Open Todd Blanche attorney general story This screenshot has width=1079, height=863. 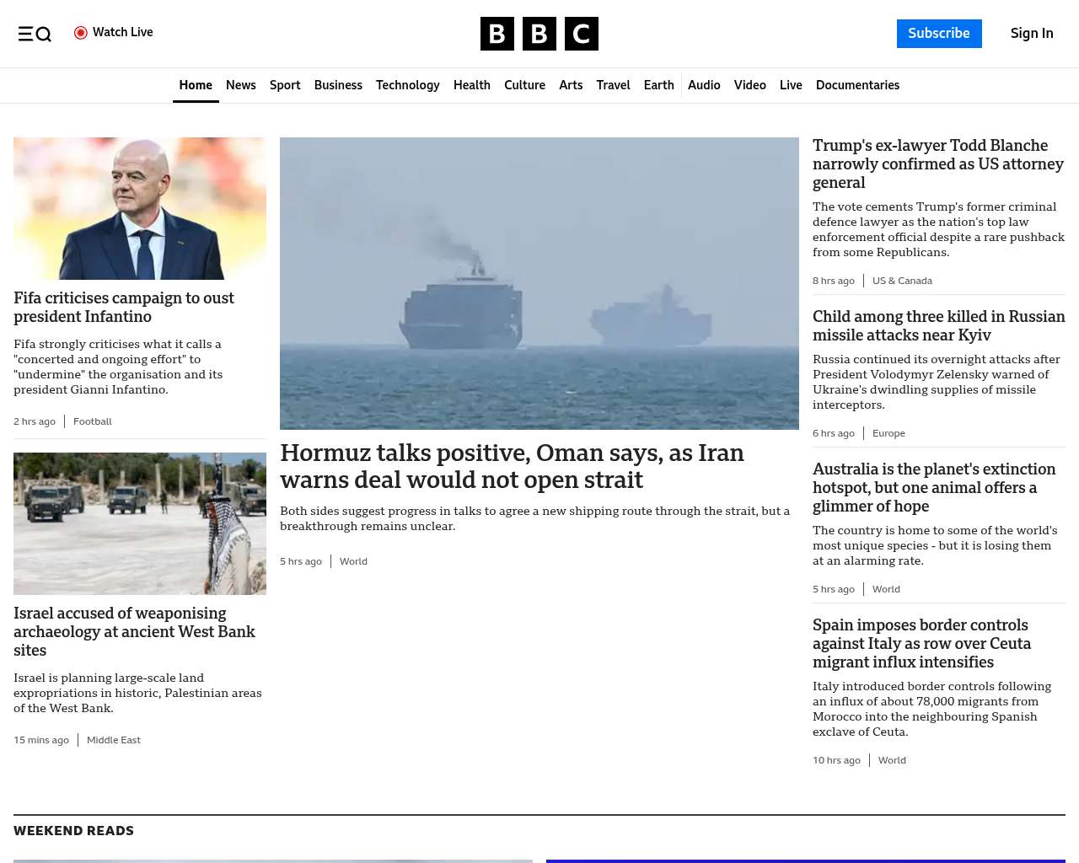938,164
